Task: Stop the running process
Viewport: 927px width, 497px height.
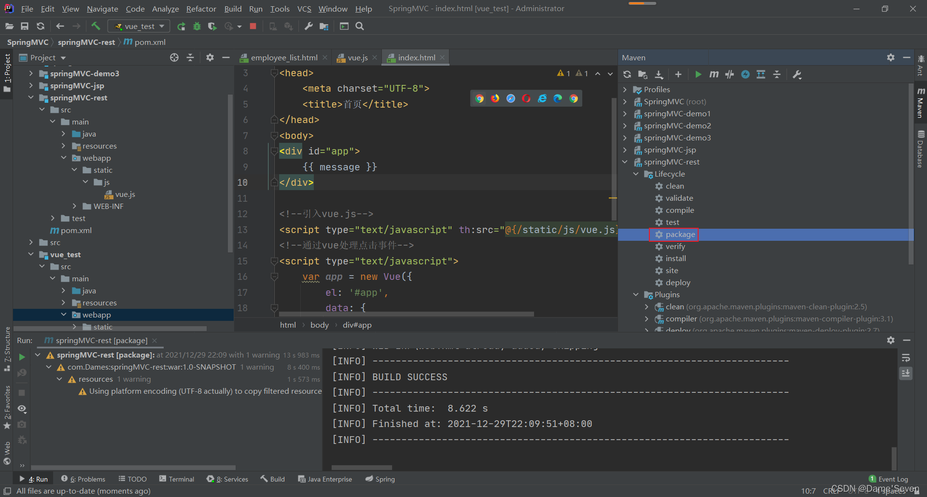Action: click(253, 27)
